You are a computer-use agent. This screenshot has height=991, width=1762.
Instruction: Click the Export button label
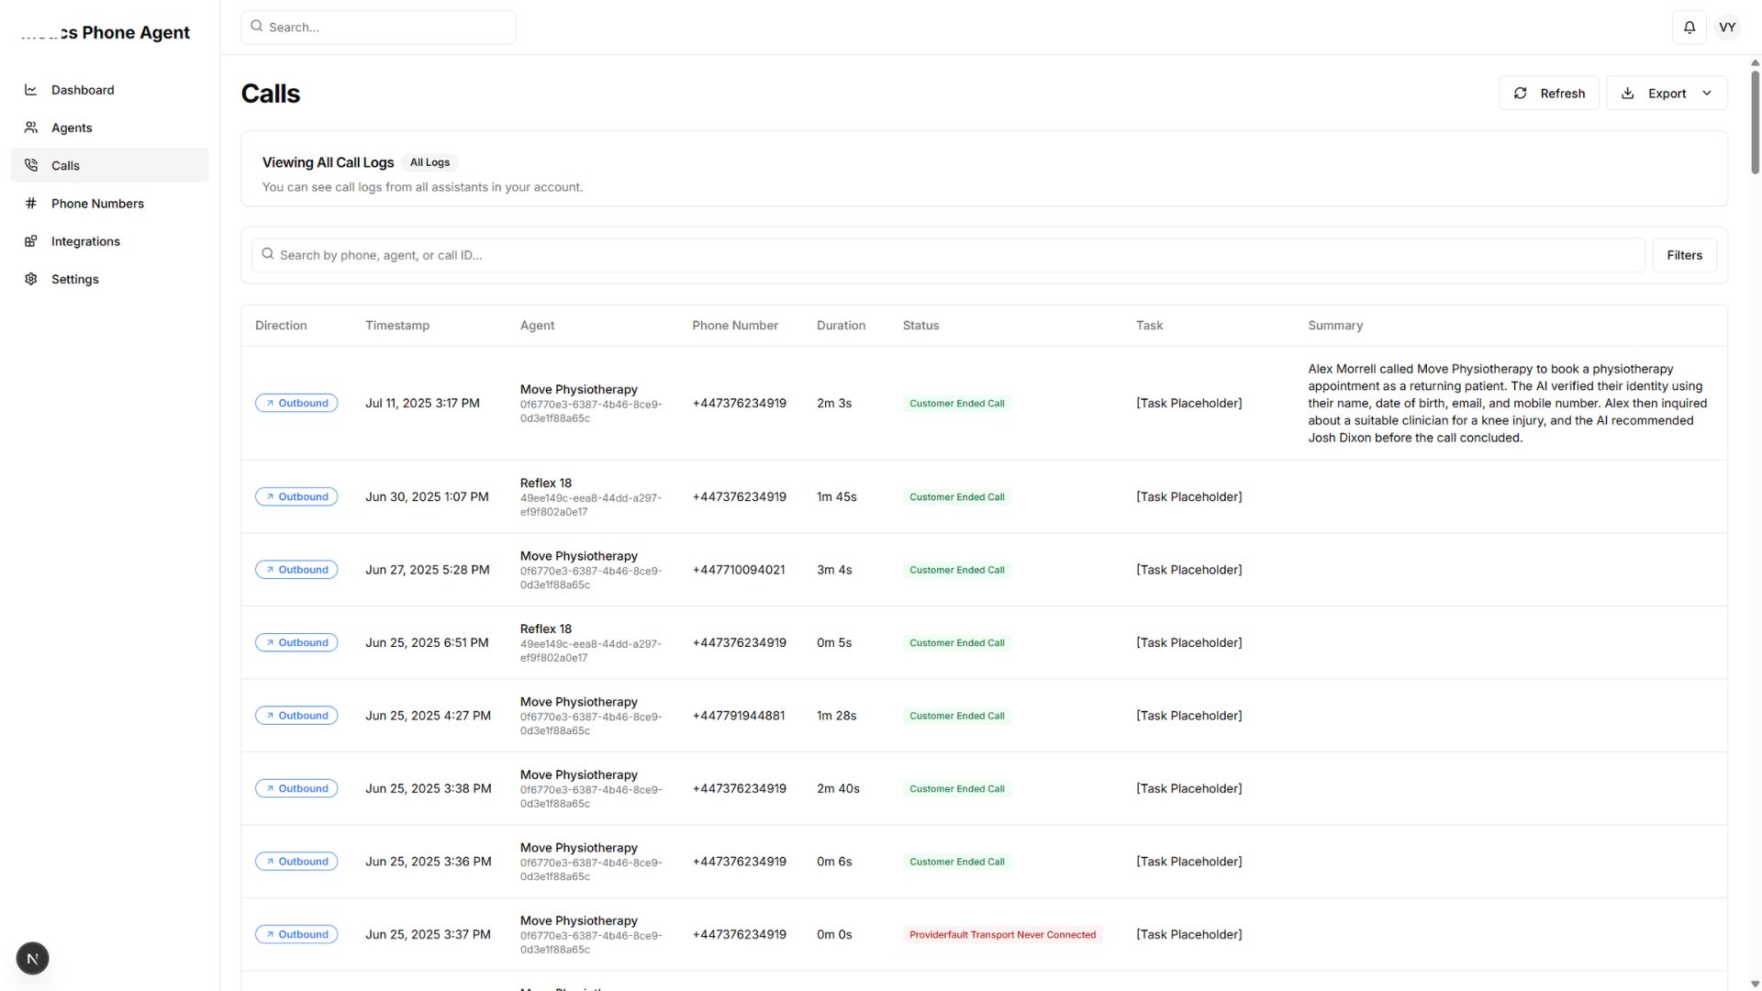click(x=1667, y=94)
